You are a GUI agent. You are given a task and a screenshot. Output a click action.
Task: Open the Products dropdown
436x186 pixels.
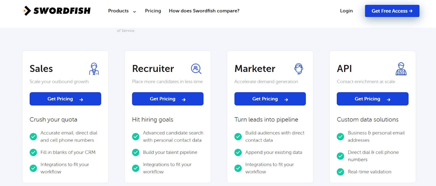click(x=119, y=11)
